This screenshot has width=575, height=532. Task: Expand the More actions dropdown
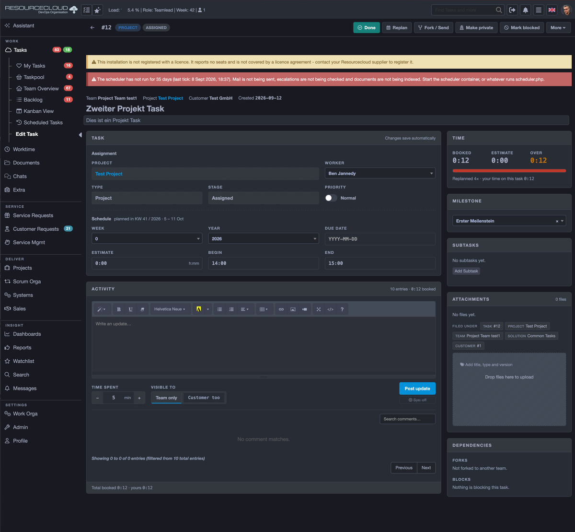[x=558, y=28]
